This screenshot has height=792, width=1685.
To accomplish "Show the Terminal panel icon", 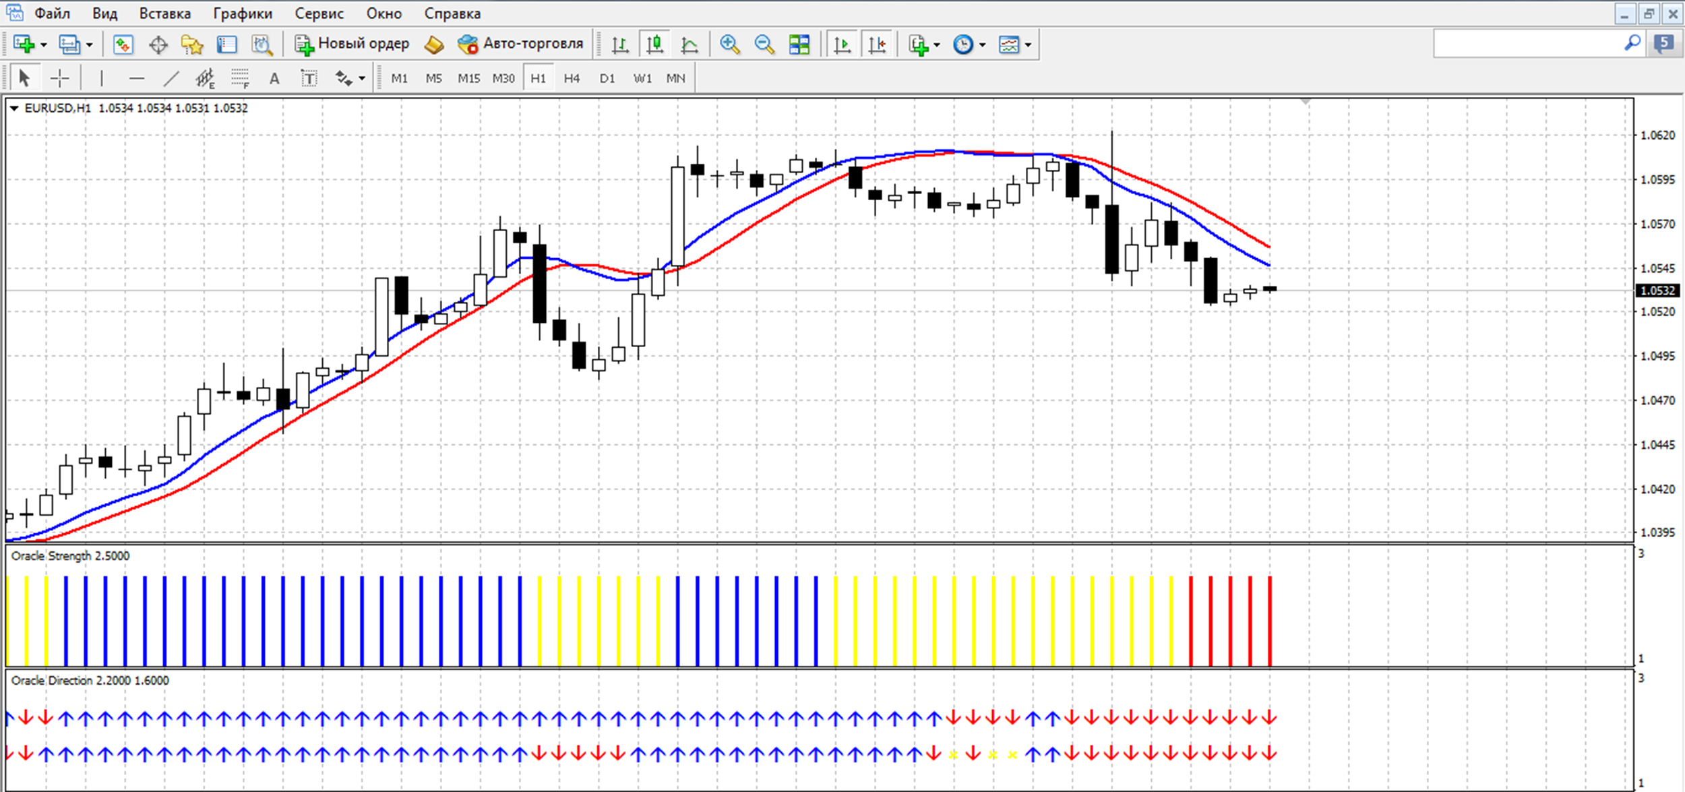I will click(227, 44).
